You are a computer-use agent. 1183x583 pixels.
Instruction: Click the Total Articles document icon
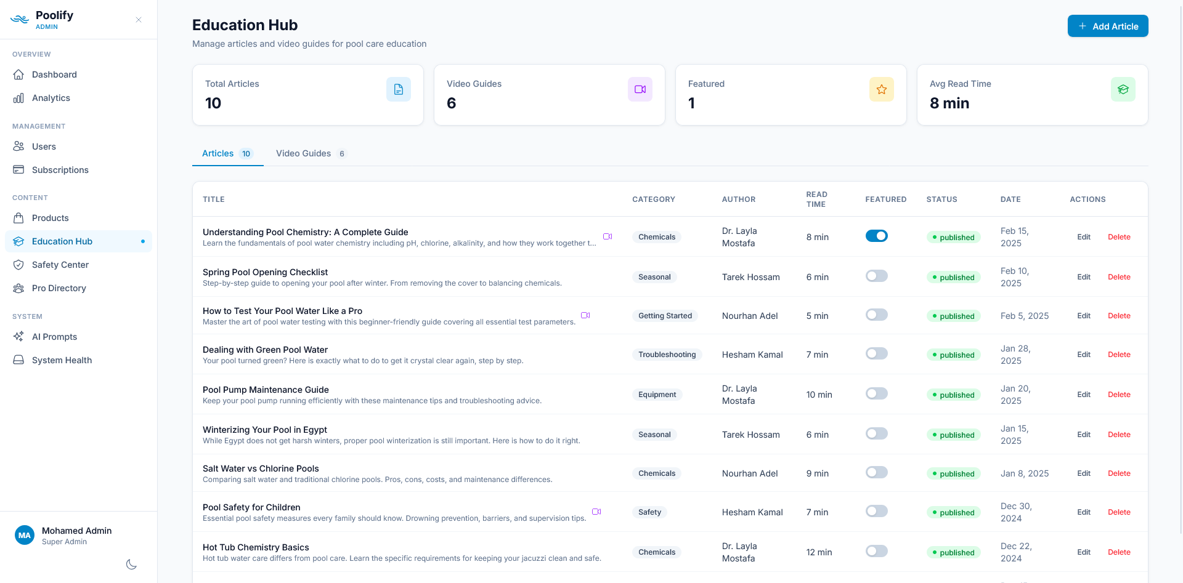[399, 89]
